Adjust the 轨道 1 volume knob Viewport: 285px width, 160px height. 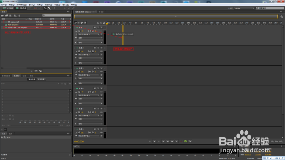click(x=79, y=31)
